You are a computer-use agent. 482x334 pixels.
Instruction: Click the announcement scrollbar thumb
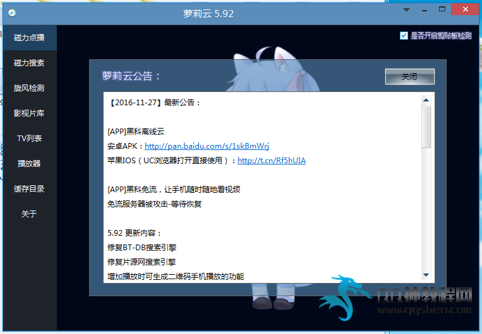426,127
